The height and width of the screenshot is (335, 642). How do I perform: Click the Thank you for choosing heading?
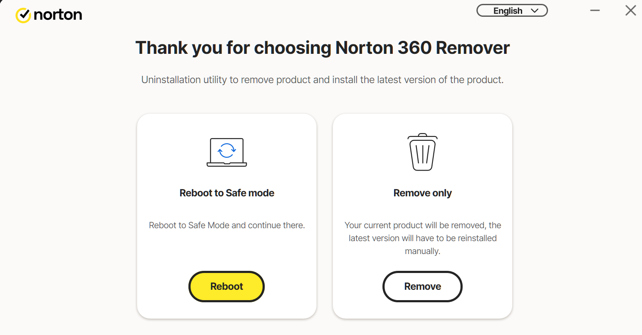[x=323, y=48]
